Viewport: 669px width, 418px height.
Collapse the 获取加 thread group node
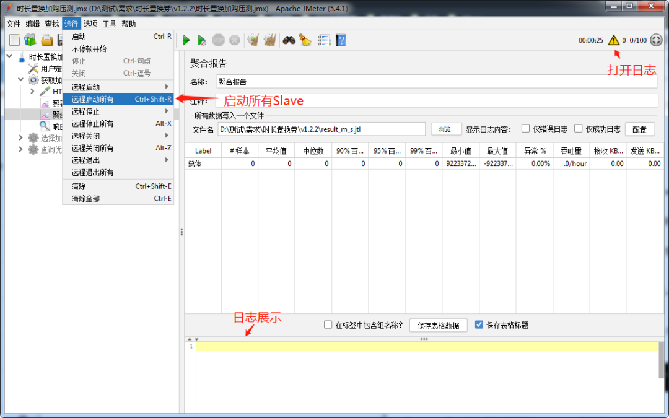tap(20, 79)
